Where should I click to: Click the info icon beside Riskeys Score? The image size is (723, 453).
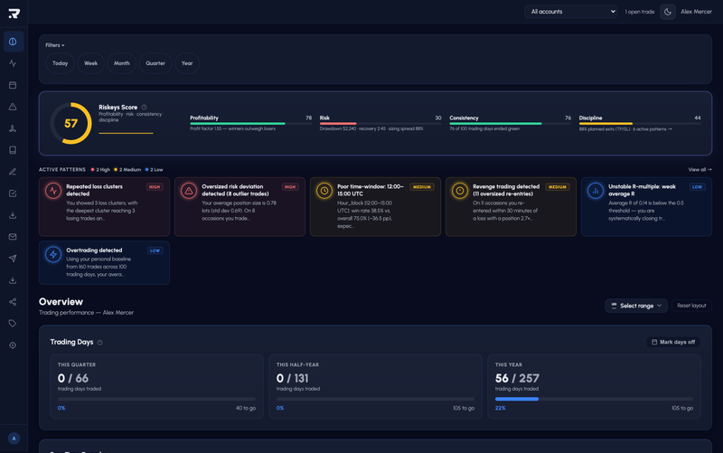145,107
